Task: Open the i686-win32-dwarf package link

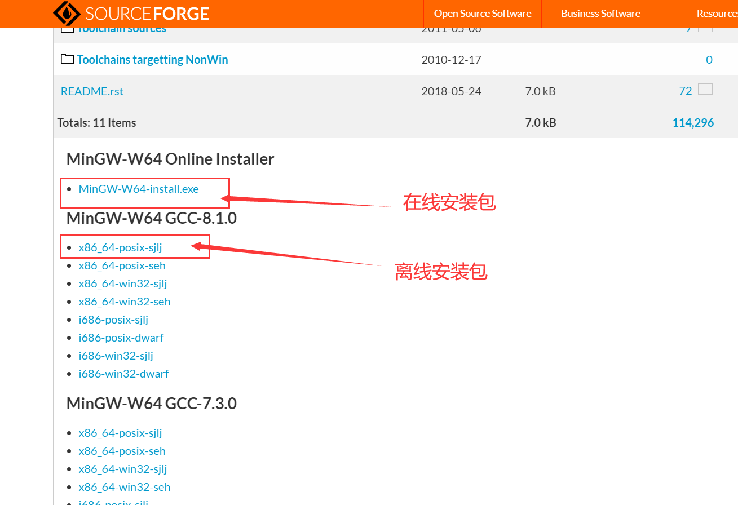Action: [x=123, y=373]
